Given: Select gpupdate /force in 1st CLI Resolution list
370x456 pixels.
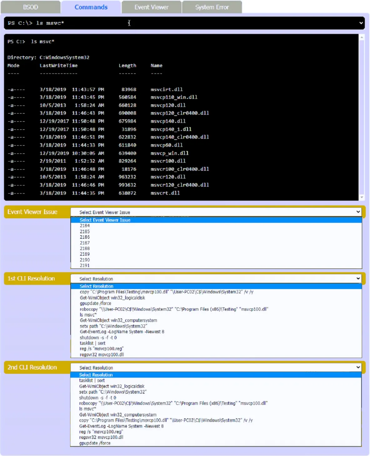Looking at the screenshot, I should click(216, 303).
